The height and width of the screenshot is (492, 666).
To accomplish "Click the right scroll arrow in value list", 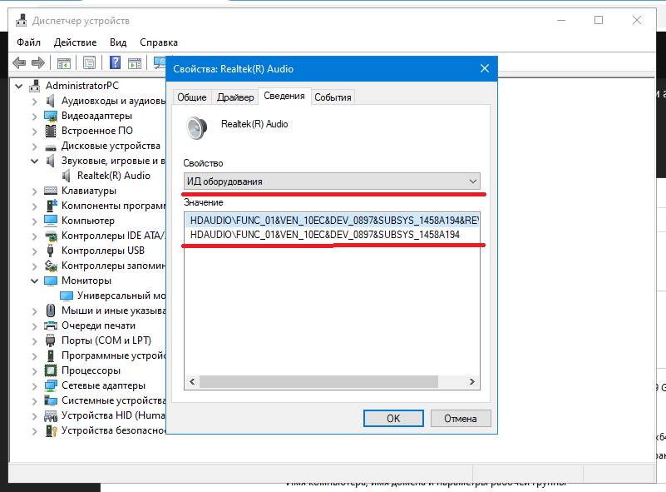I will tap(472, 381).
